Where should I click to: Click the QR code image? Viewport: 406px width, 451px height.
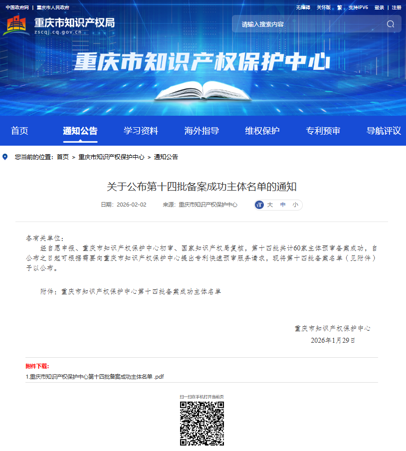(202, 424)
